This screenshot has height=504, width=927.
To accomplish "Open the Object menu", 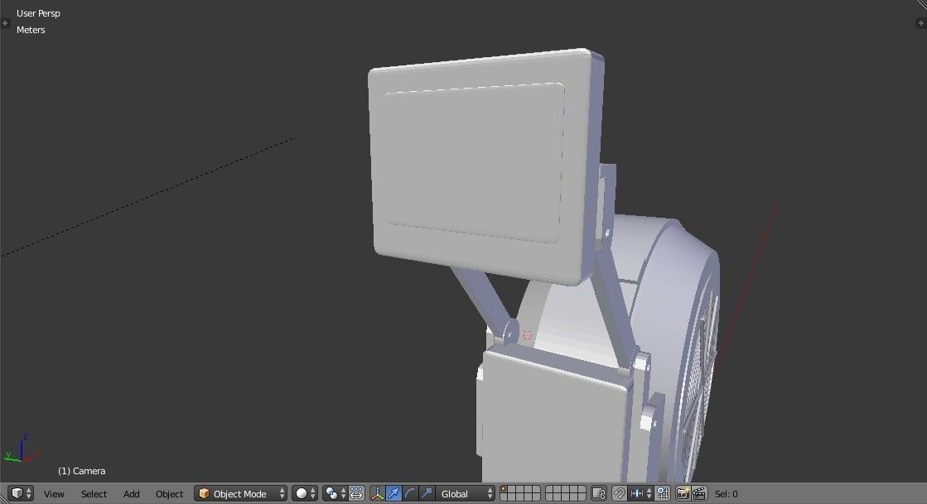I will click(x=169, y=494).
